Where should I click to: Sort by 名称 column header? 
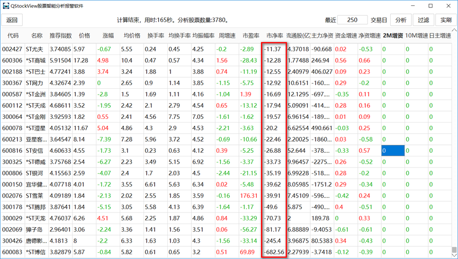click(37, 35)
